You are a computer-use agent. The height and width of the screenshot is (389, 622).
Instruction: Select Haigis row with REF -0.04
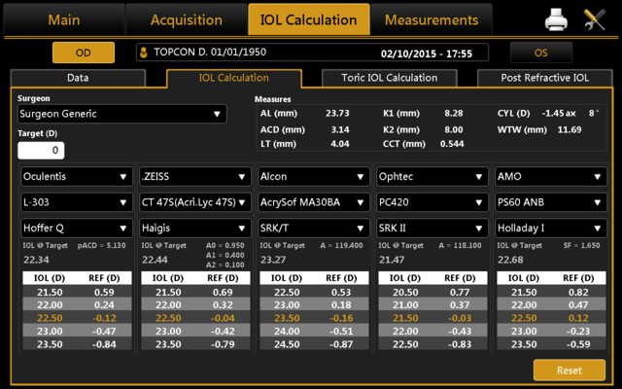click(195, 318)
